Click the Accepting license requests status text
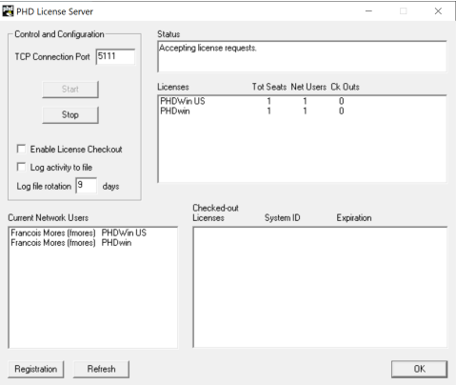This screenshot has height=385, width=456. pyautogui.click(x=208, y=48)
